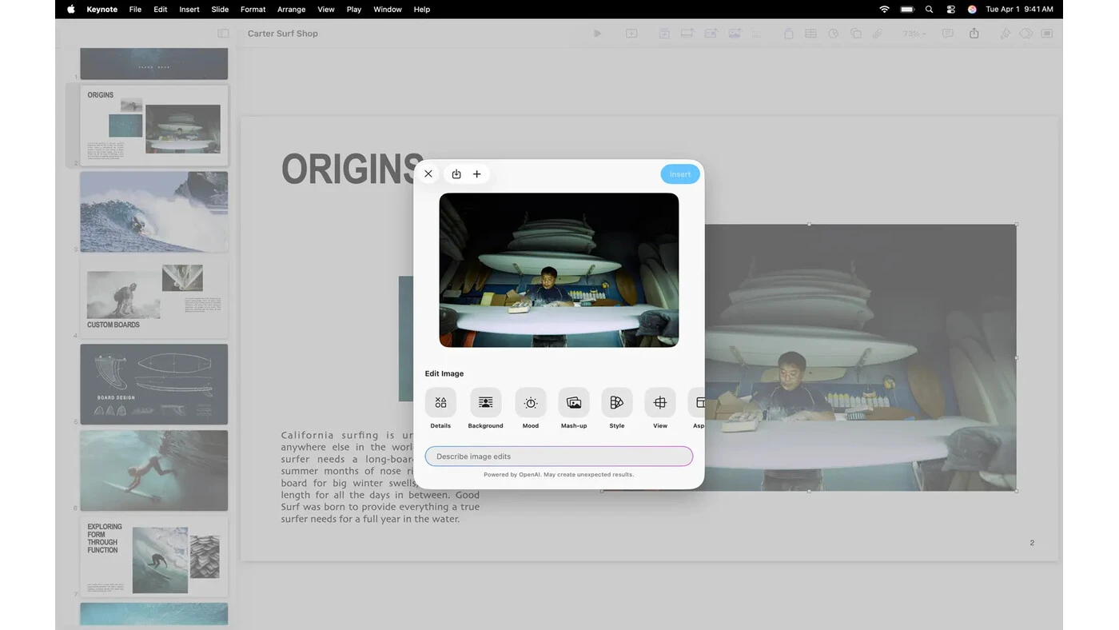Open the Style edit option
The image size is (1119, 630).
coord(617,409)
